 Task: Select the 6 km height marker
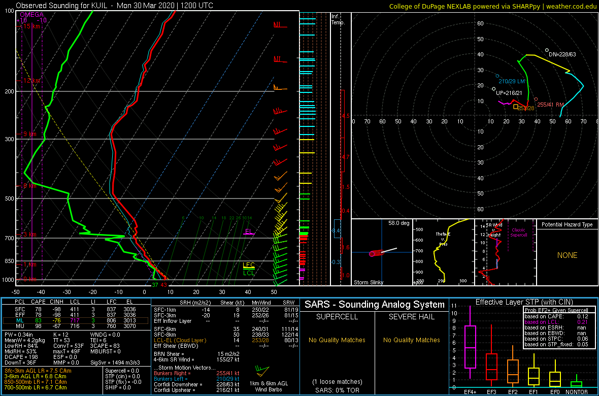(30, 186)
